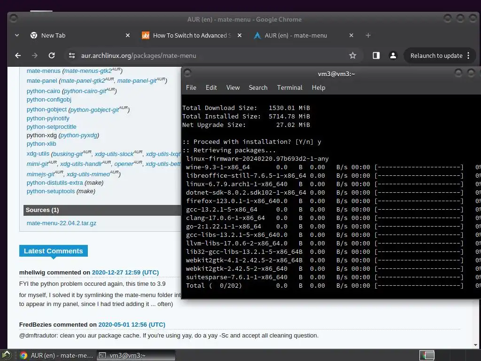Click the Latest Comments heading
The height and width of the screenshot is (361, 481).
tap(54, 251)
